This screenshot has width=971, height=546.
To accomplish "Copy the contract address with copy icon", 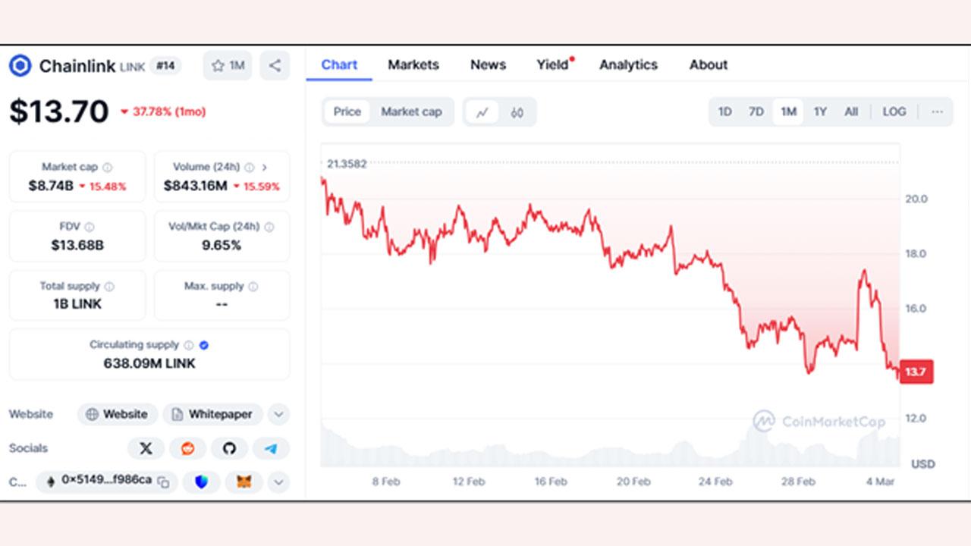I will [163, 482].
